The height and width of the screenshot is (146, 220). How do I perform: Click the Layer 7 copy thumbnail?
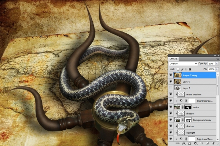click(x=177, y=75)
